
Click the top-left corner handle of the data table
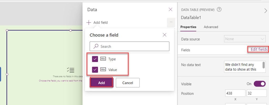click(x=7, y=30)
